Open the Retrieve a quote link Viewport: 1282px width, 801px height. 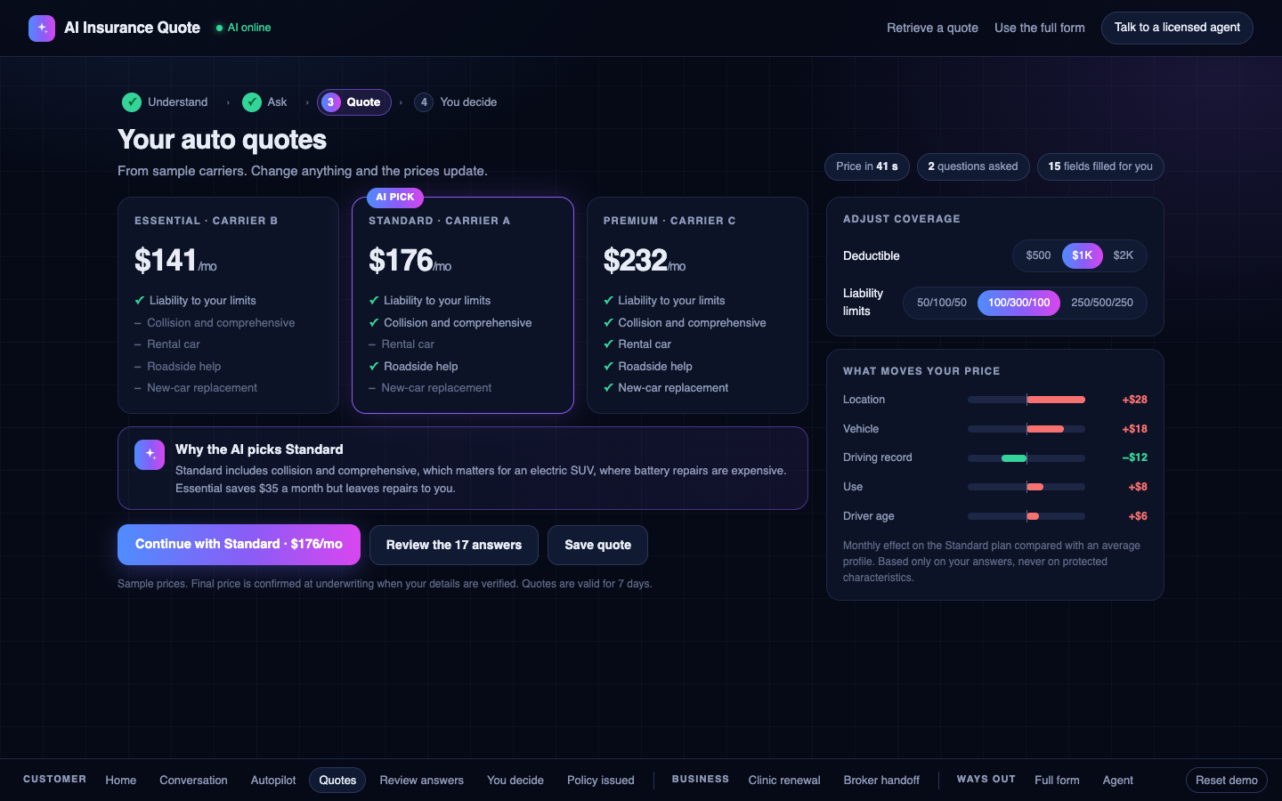coord(932,28)
